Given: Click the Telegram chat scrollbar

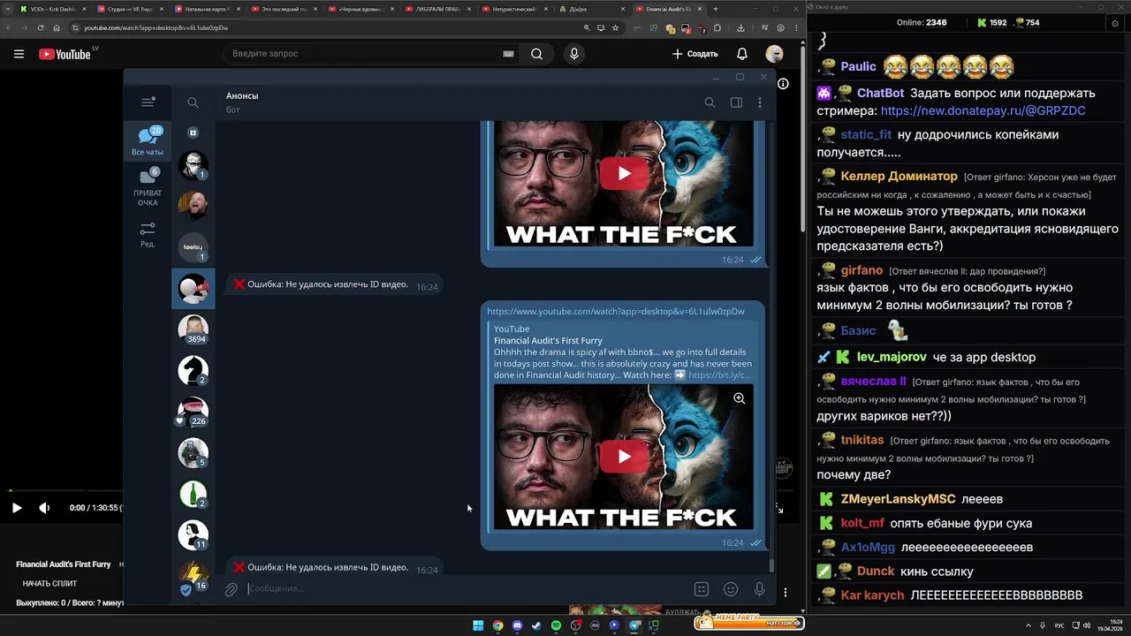Looking at the screenshot, I should (x=770, y=565).
